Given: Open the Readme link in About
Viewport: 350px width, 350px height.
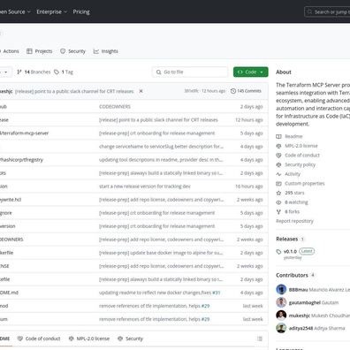Looking at the screenshot, I should tap(293, 136).
